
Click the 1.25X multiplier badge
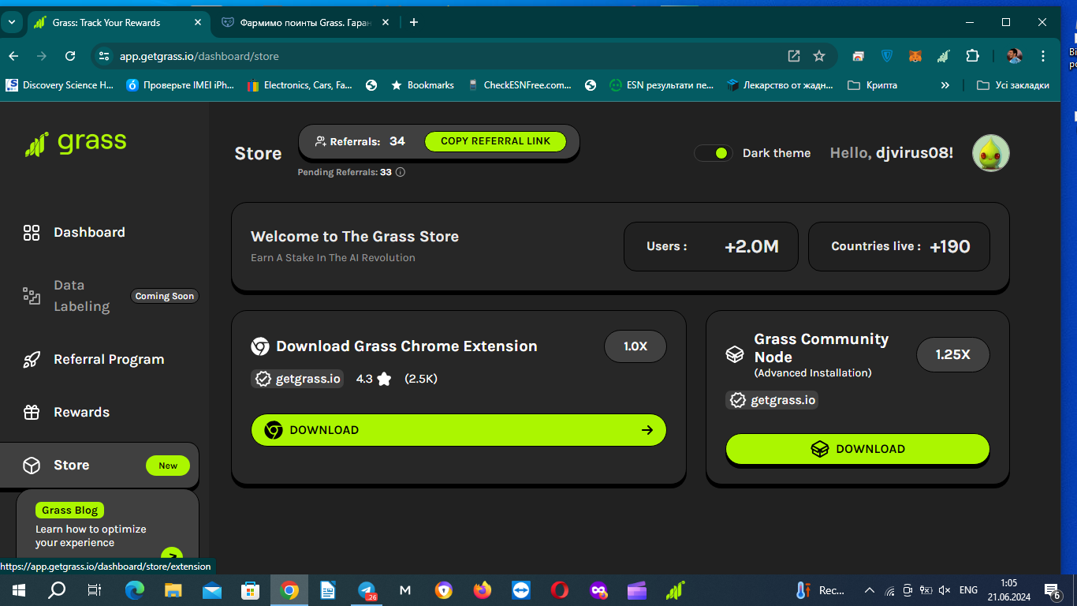point(952,354)
